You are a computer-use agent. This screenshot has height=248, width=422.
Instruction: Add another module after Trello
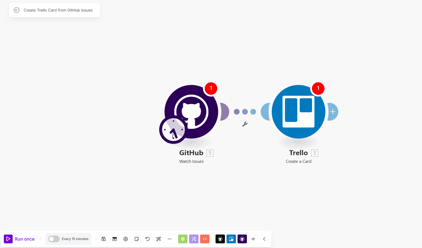pyautogui.click(x=333, y=112)
